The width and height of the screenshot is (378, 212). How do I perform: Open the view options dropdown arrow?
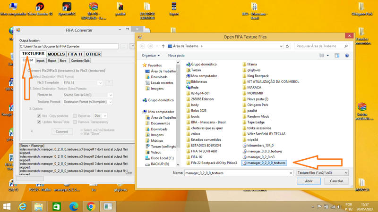pos(327,56)
